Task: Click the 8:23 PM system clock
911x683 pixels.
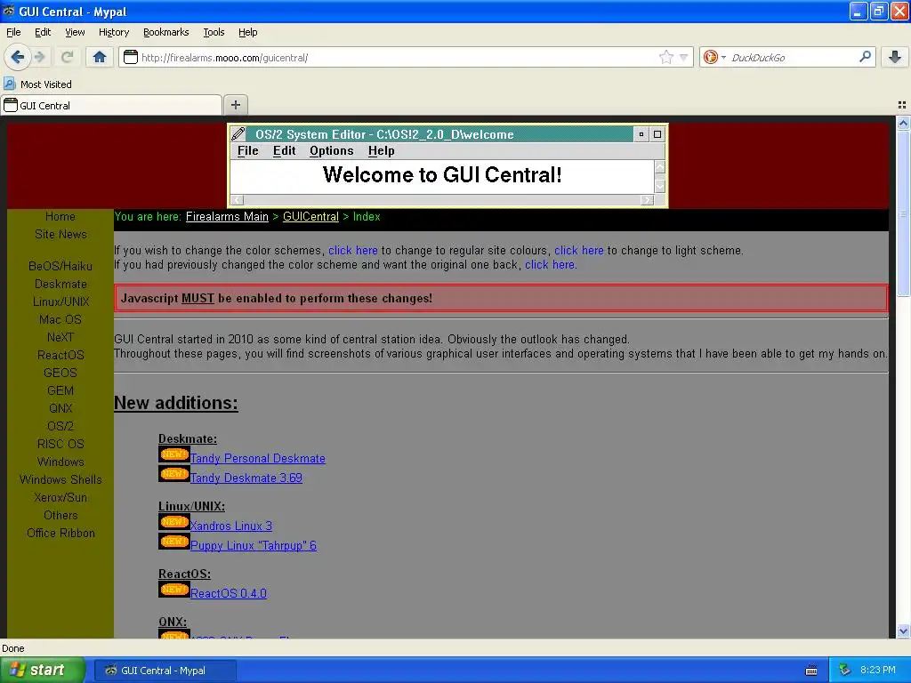Action: pos(877,671)
